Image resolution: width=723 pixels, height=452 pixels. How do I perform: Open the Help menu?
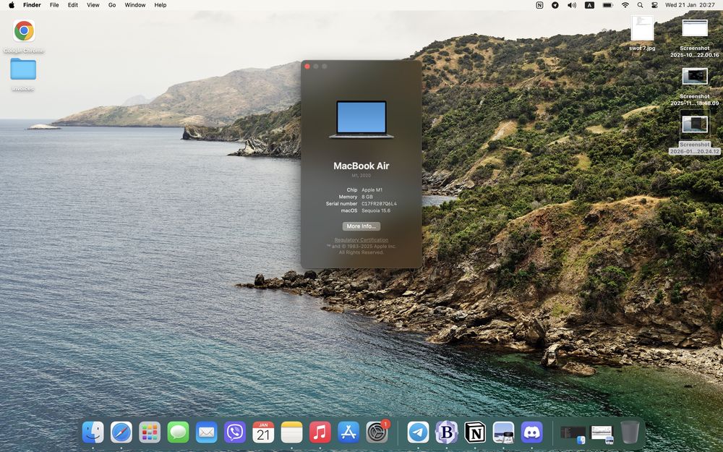161,5
